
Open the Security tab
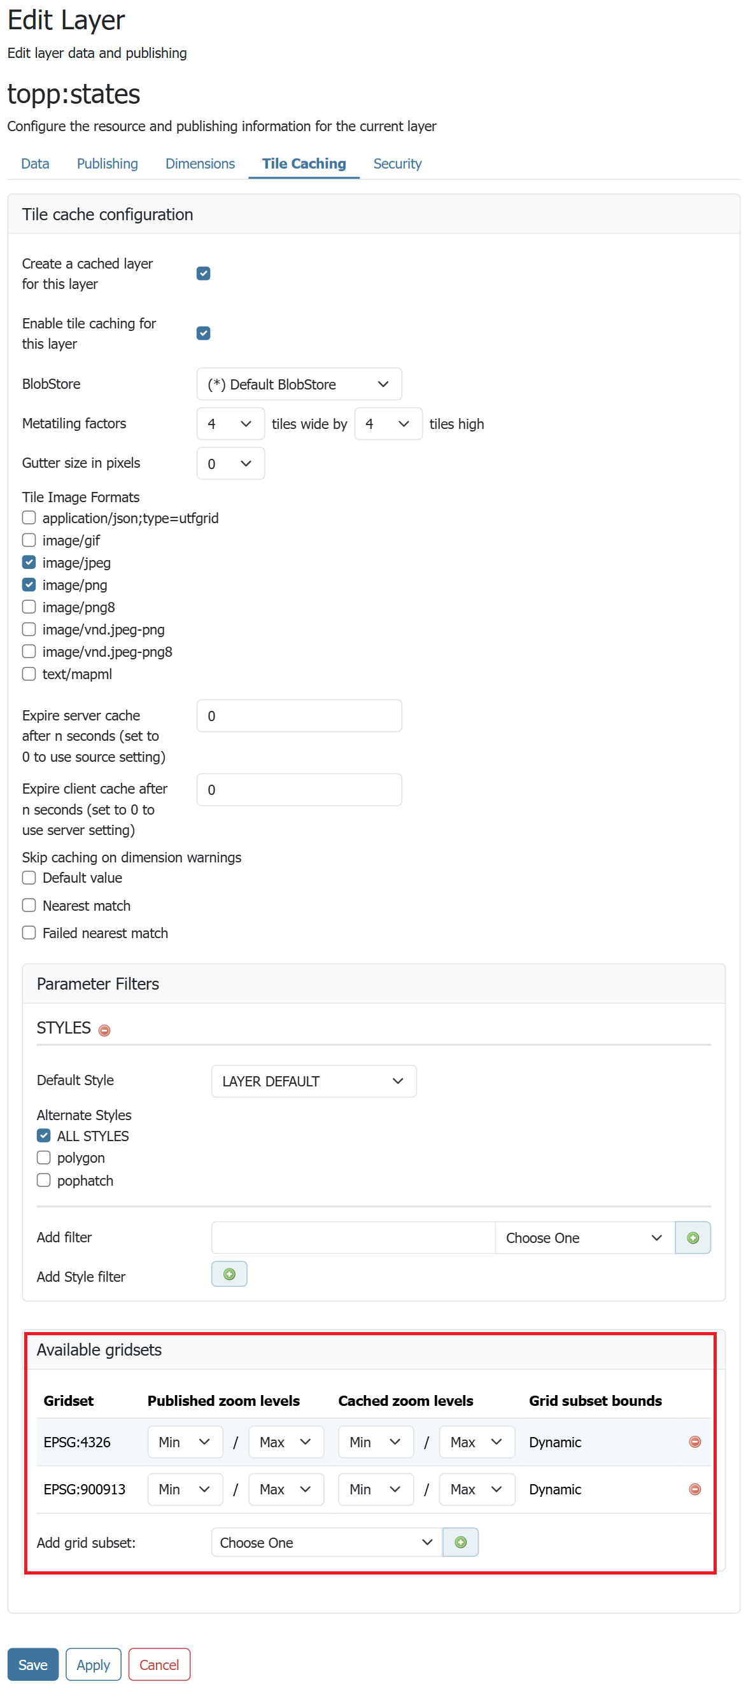[397, 164]
